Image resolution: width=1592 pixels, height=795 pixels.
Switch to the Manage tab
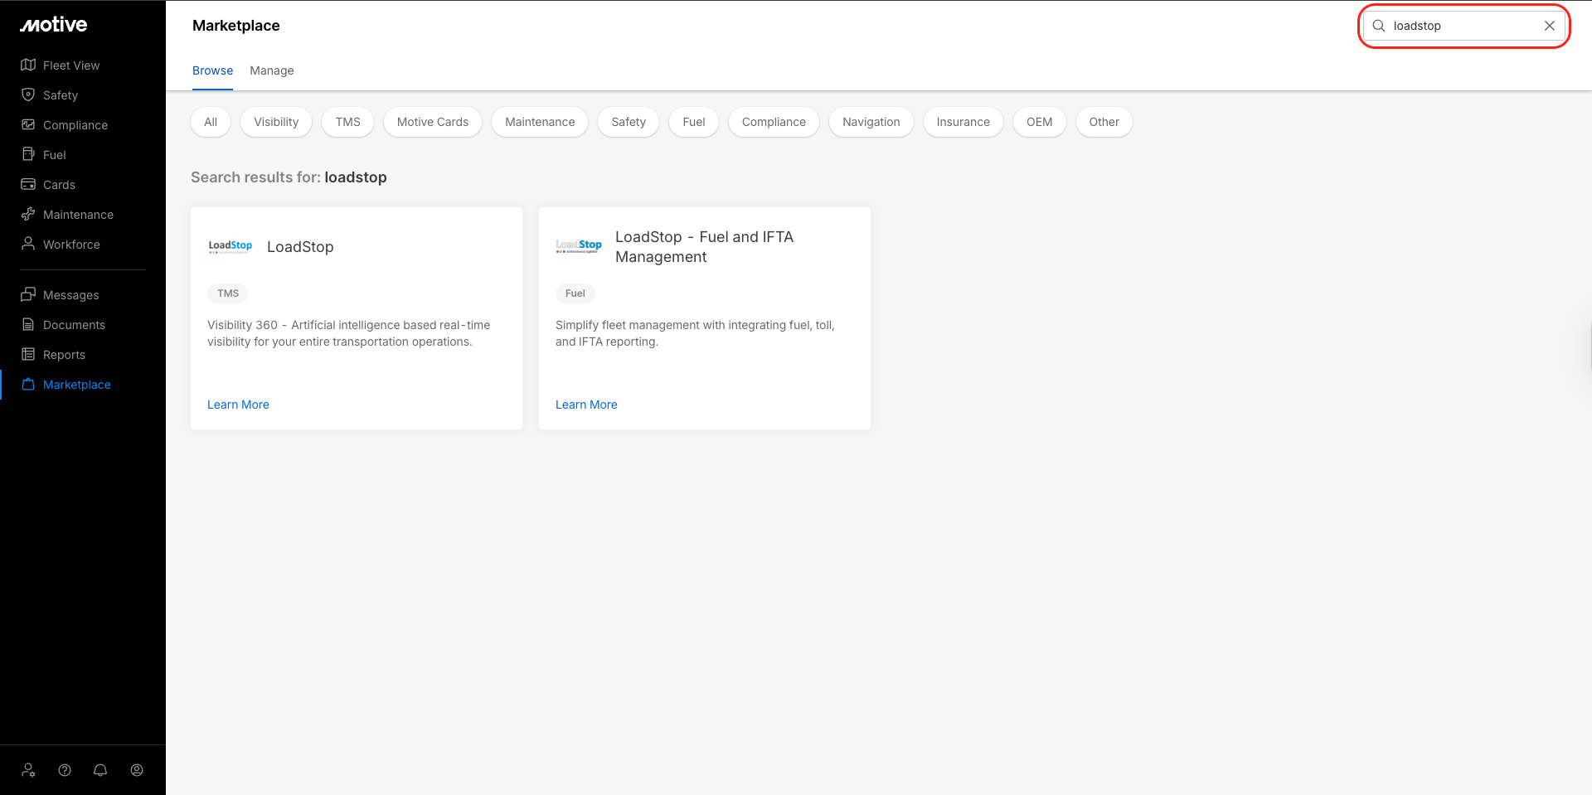coord(271,70)
